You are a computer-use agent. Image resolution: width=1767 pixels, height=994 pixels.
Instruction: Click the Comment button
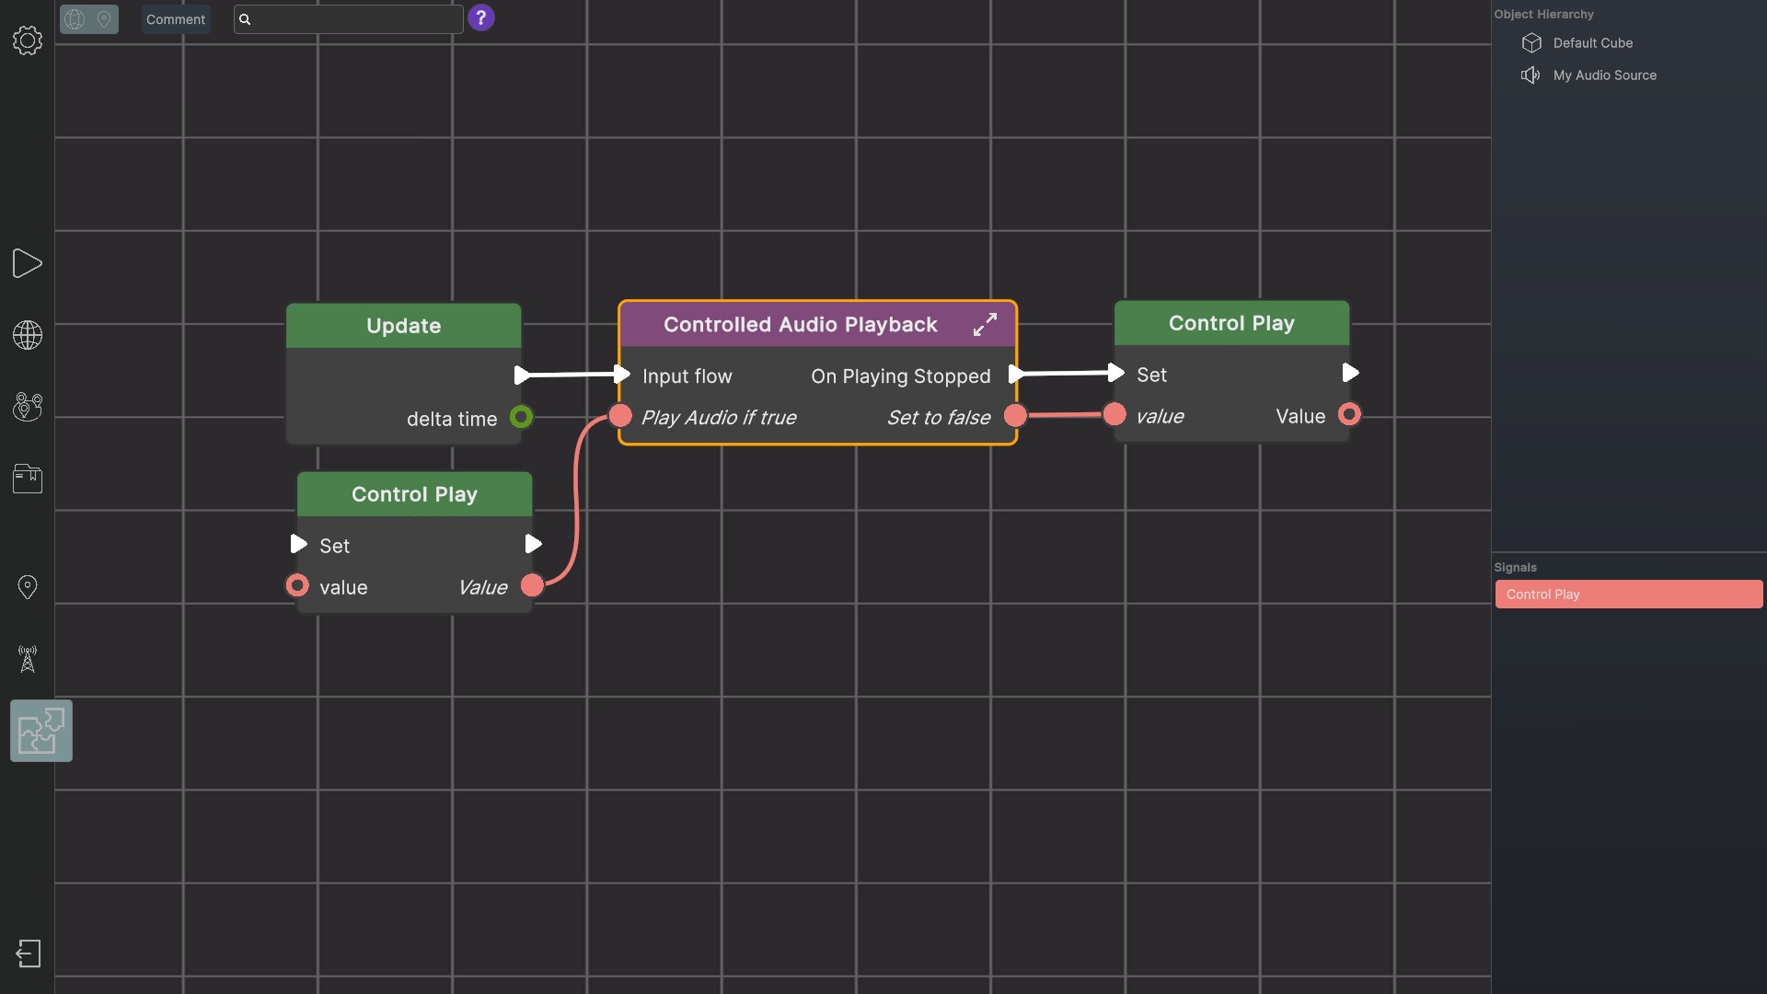tap(176, 19)
